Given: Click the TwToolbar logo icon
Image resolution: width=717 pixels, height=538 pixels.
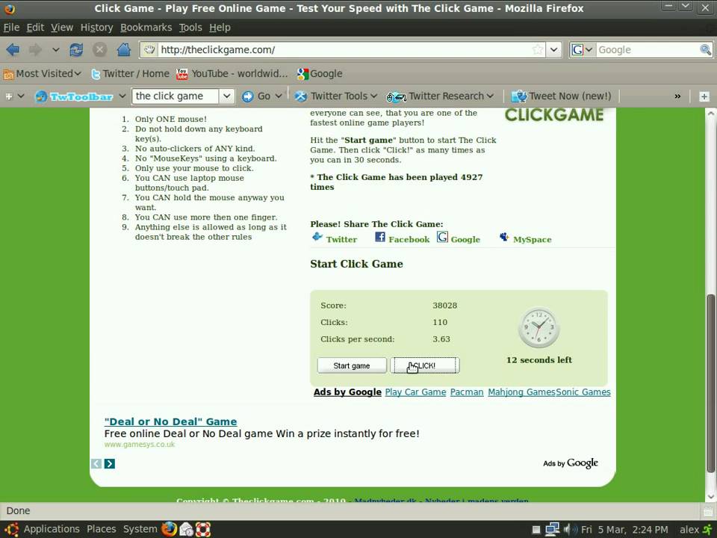Looking at the screenshot, I should (x=41, y=96).
